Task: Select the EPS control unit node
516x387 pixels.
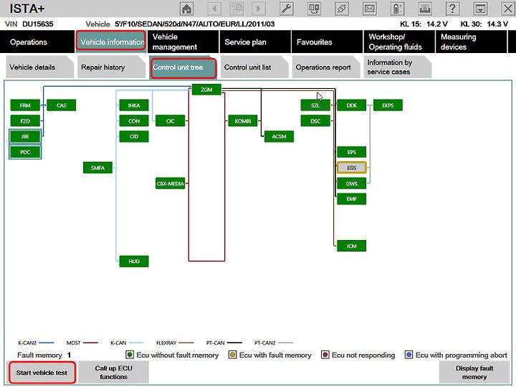Action: (x=351, y=152)
